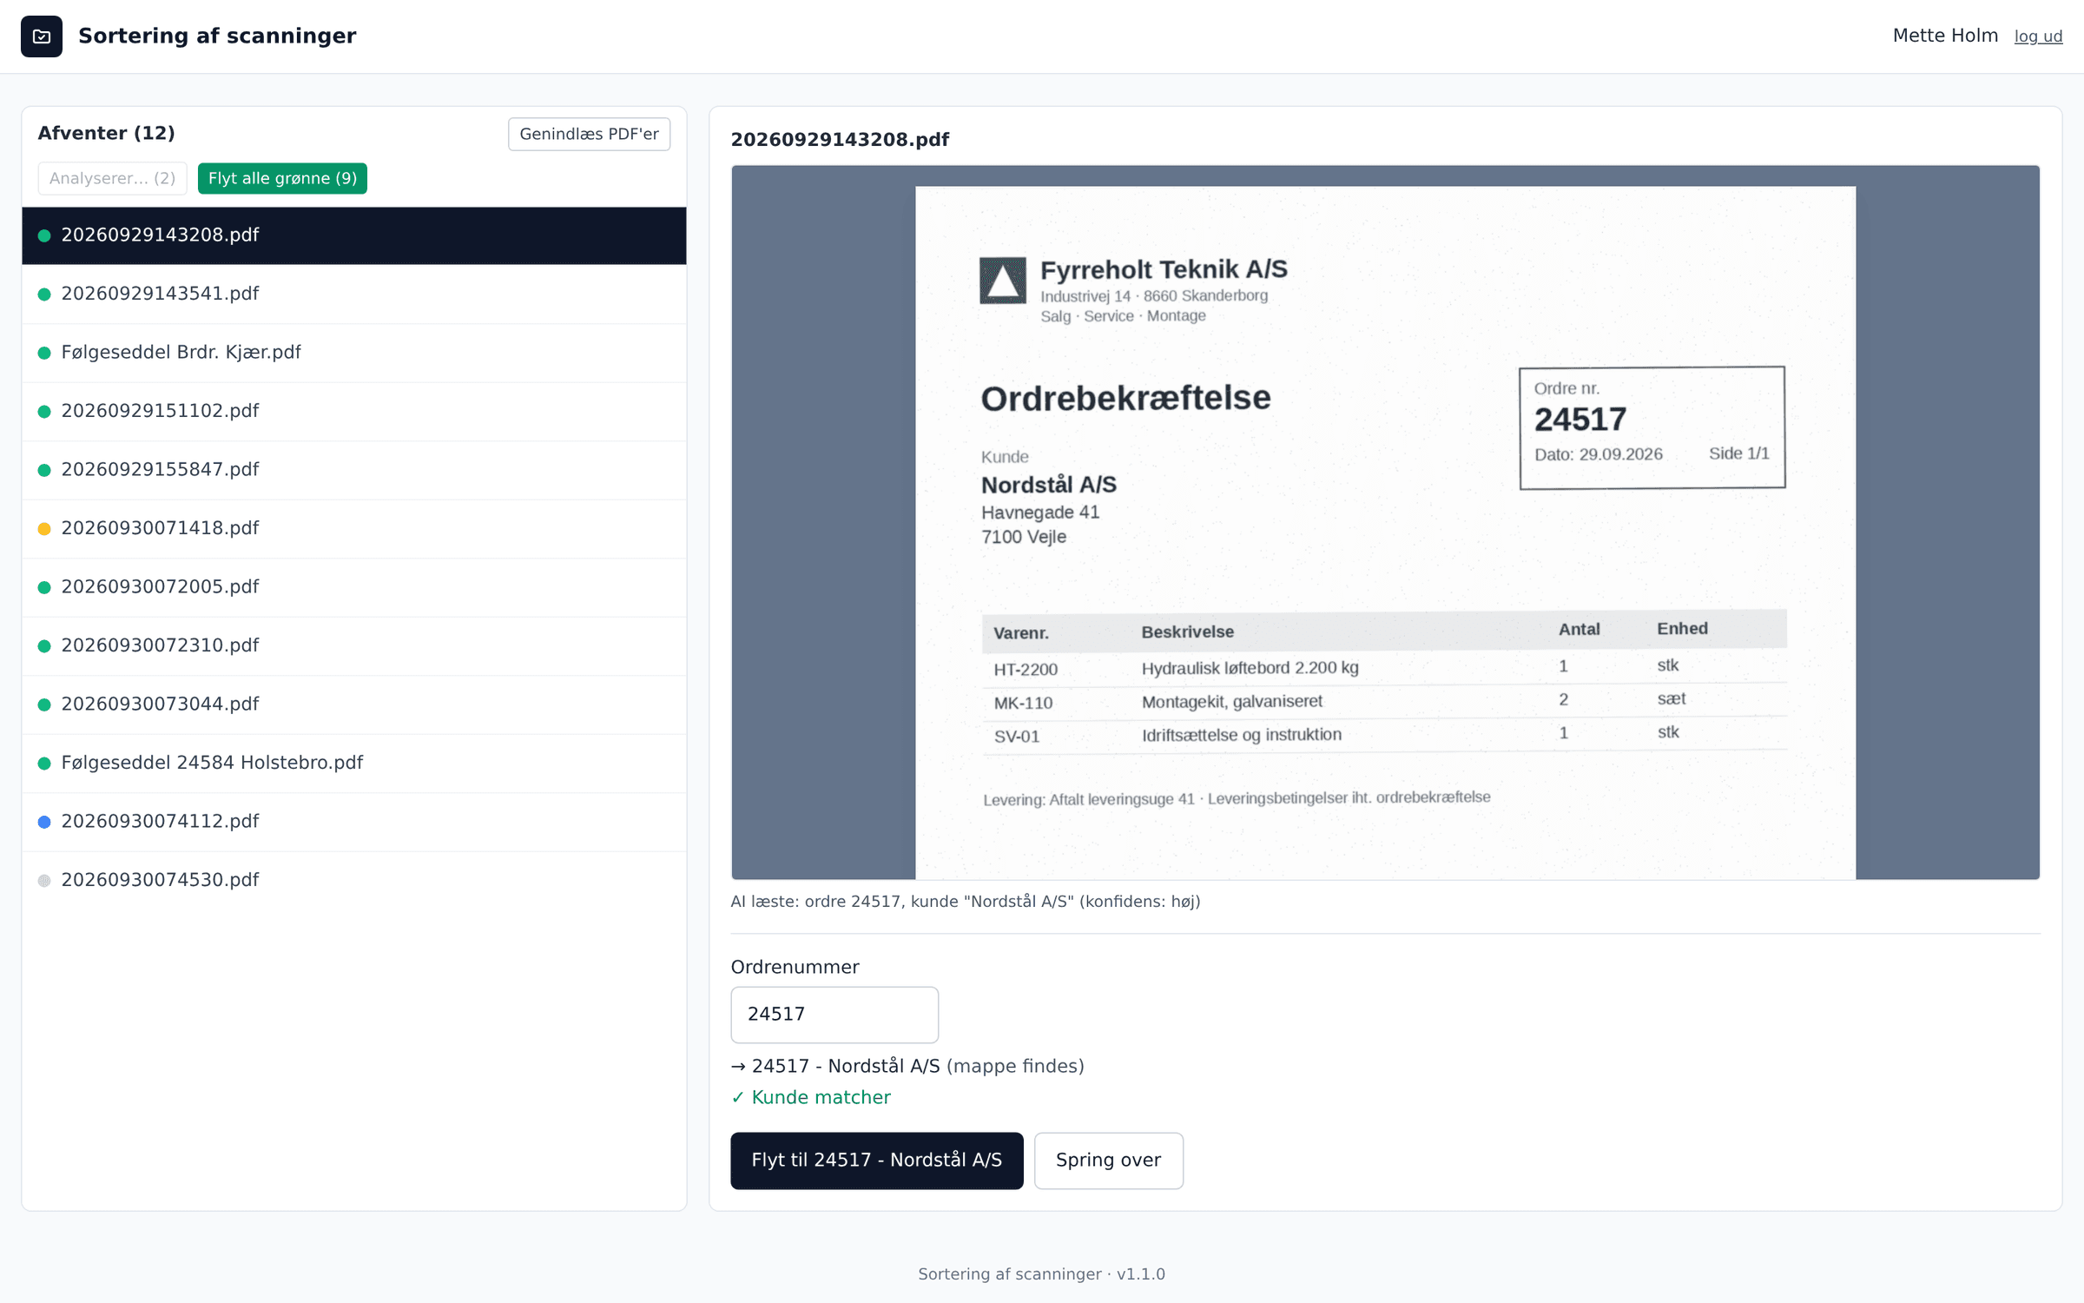
Task: Open 20260930072310.pdf list row
Action: click(x=354, y=645)
